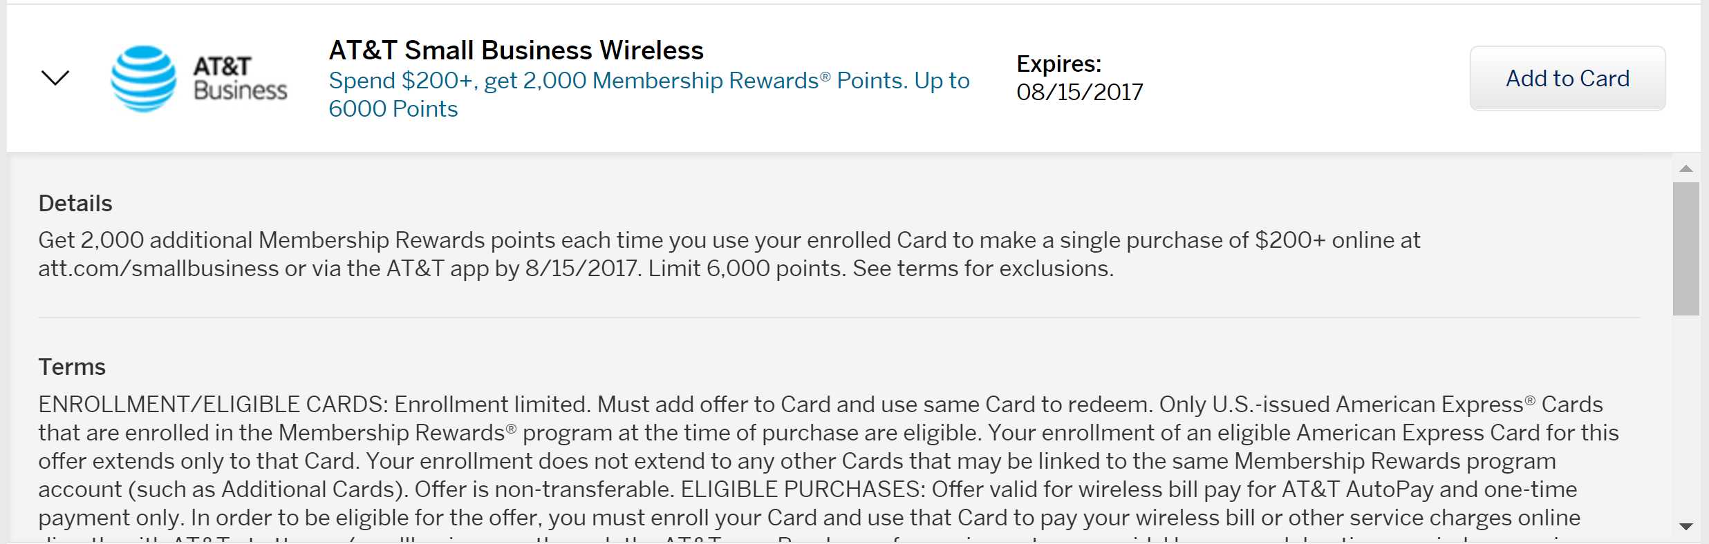Click the 'AT&T Business' logo wordmark
1709x544 pixels.
pyautogui.click(x=239, y=79)
